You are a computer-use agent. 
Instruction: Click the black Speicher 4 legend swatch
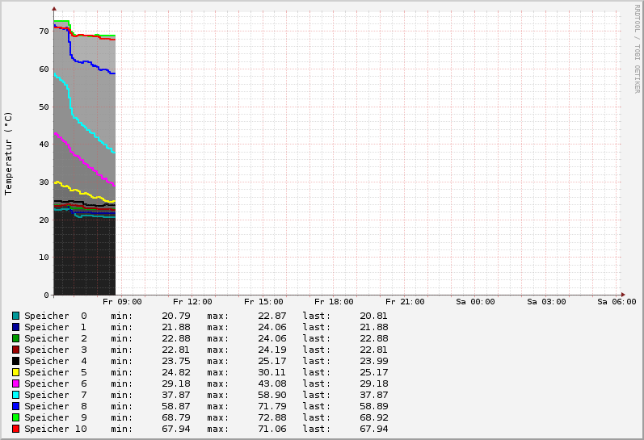[15, 361]
